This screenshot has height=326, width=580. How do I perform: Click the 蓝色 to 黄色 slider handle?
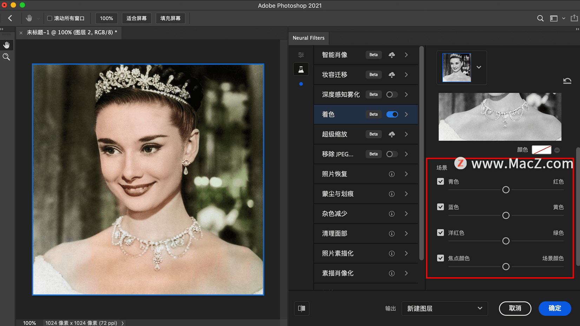click(506, 215)
